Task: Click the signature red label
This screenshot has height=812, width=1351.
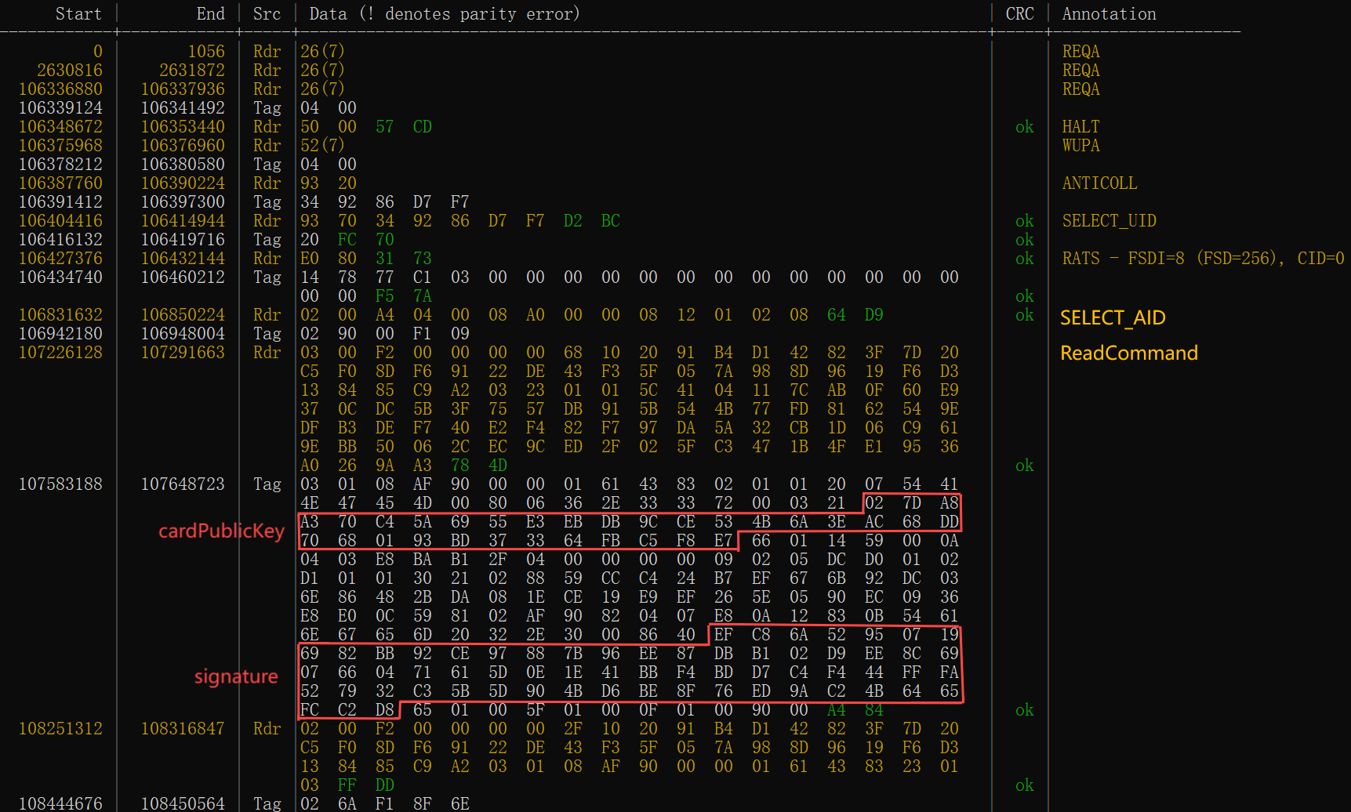Action: coord(236,676)
